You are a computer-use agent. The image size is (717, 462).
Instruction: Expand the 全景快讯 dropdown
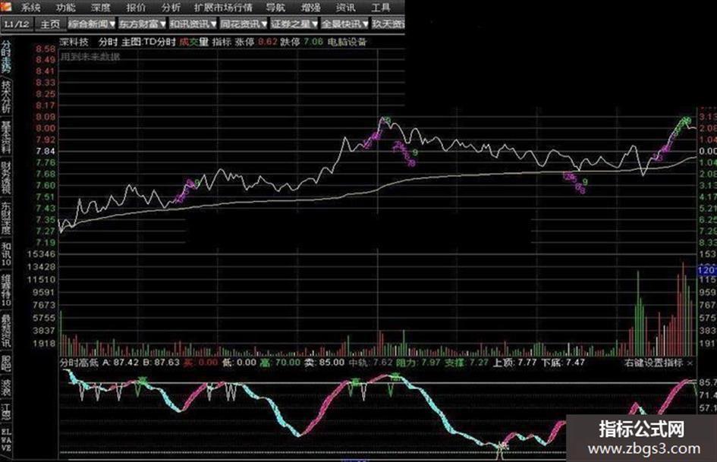point(345,24)
